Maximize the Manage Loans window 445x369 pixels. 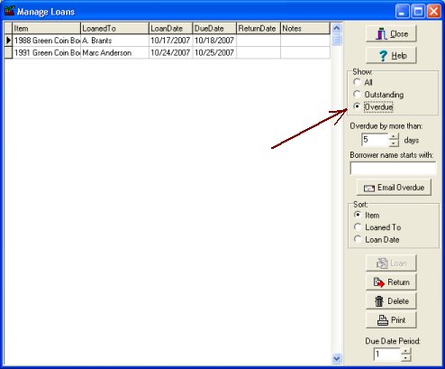pyautogui.click(x=418, y=12)
